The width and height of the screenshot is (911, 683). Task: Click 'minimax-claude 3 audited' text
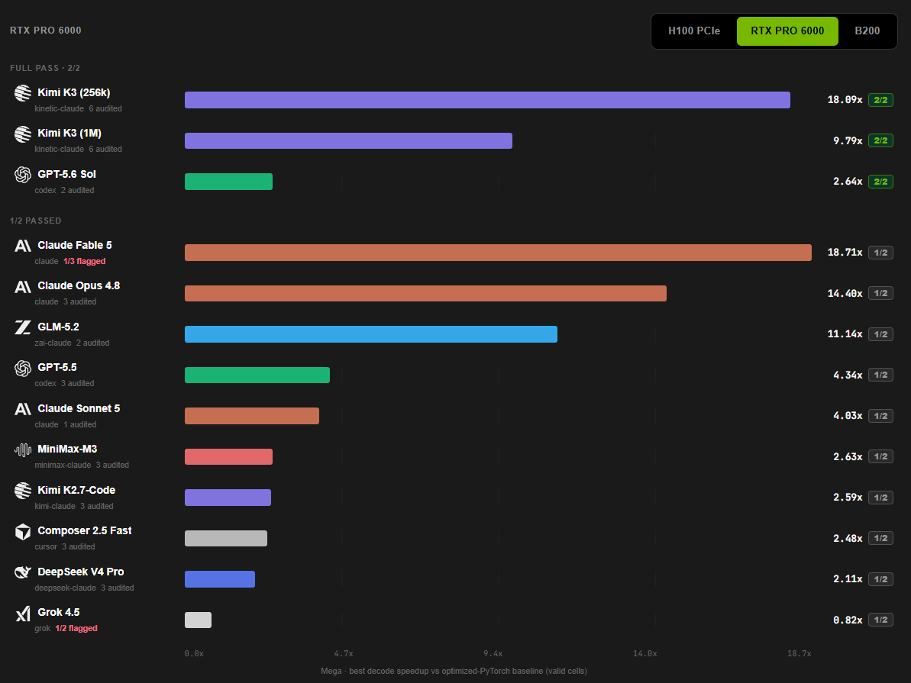pyautogui.click(x=82, y=466)
